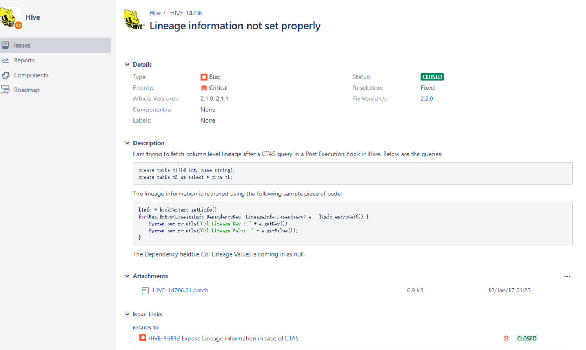Image resolution: width=586 pixels, height=350 pixels.
Task: Click the affects versions value '2.1.0, 2.1.1'
Action: [214, 99]
